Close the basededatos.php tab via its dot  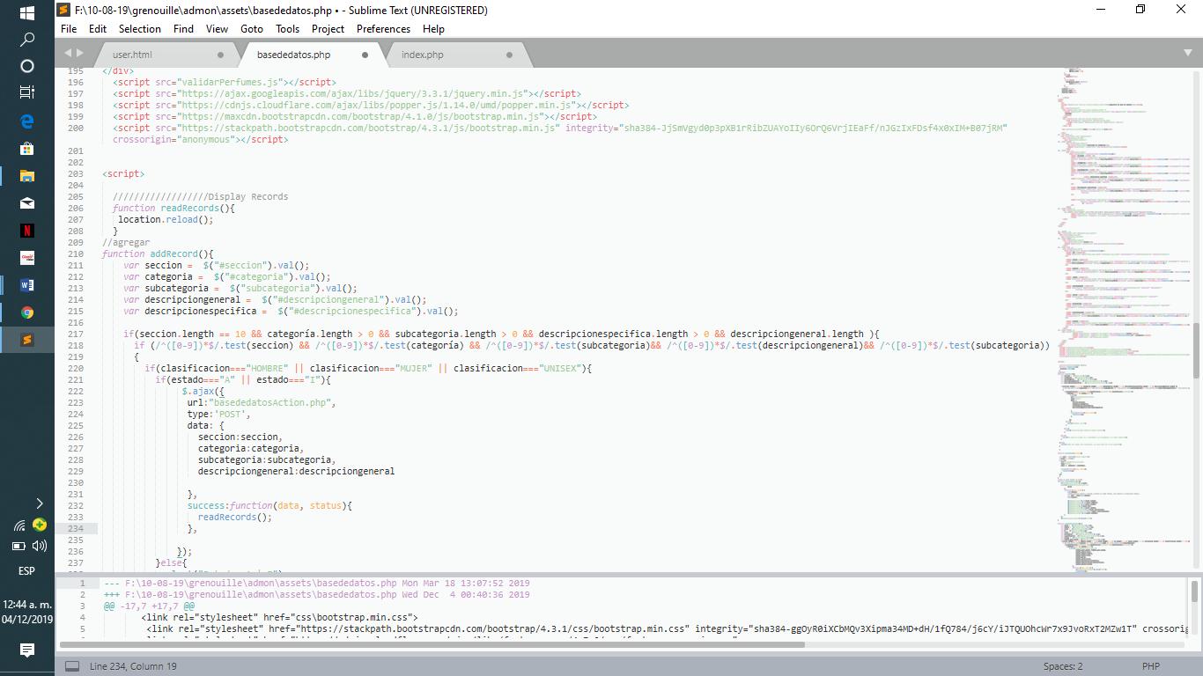point(365,55)
